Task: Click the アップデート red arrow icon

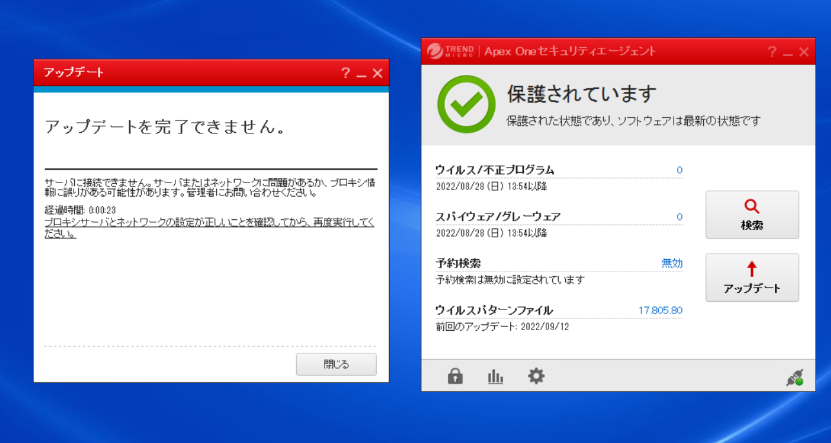Action: click(752, 270)
